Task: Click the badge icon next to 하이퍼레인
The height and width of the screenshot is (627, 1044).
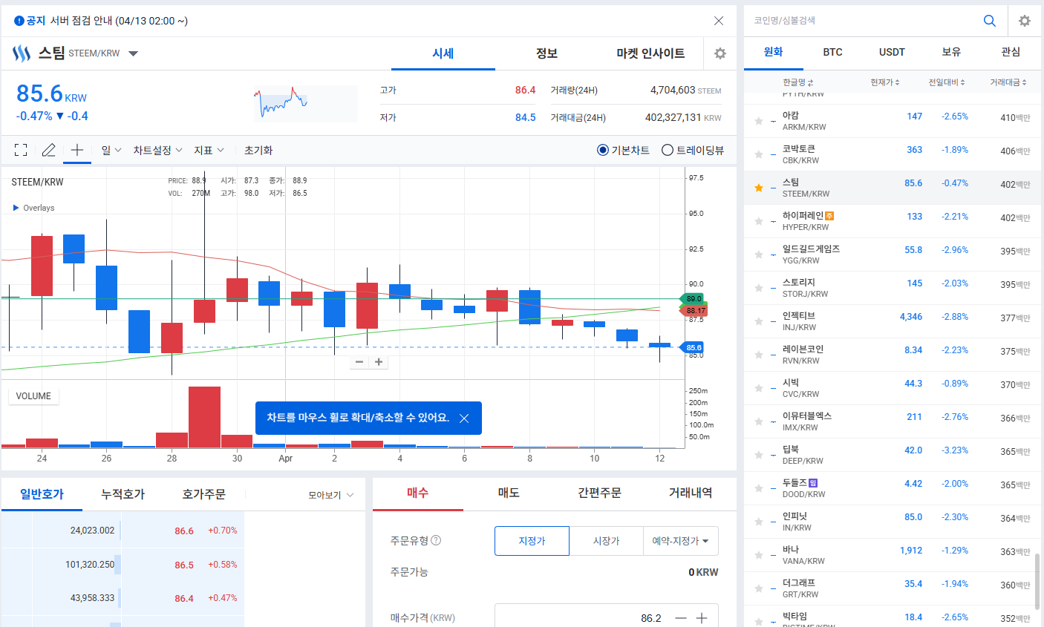Action: [829, 216]
